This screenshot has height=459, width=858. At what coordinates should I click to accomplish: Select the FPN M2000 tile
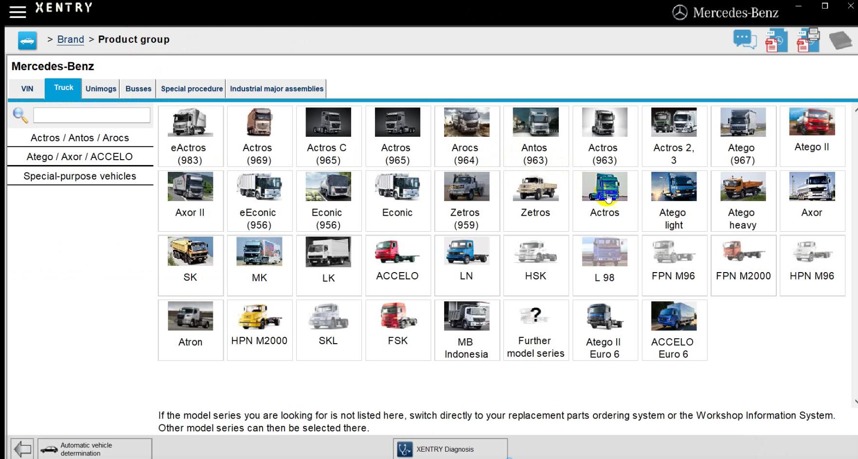(743, 266)
